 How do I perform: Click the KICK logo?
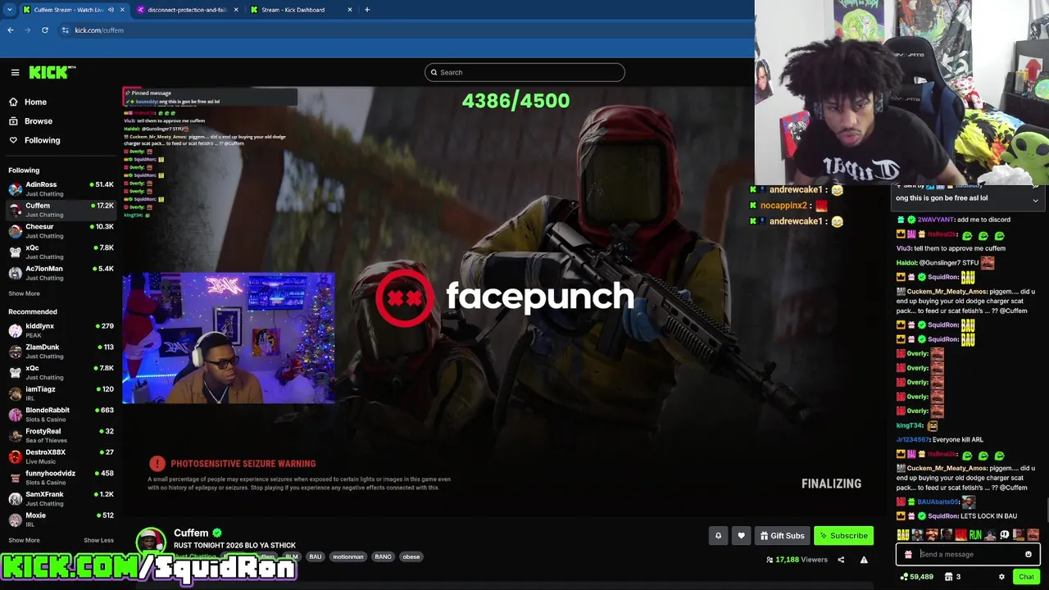(52, 72)
